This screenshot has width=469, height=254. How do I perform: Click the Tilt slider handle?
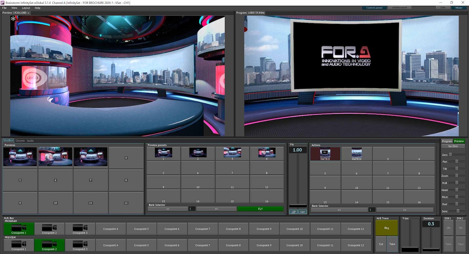click(x=457, y=169)
